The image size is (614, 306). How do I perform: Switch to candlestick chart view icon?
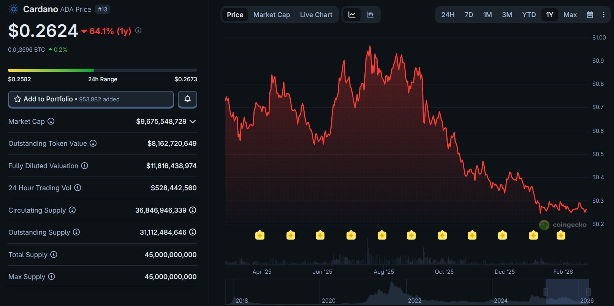pyautogui.click(x=370, y=15)
